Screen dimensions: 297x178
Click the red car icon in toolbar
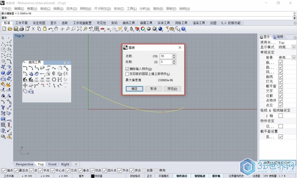coord(102,29)
